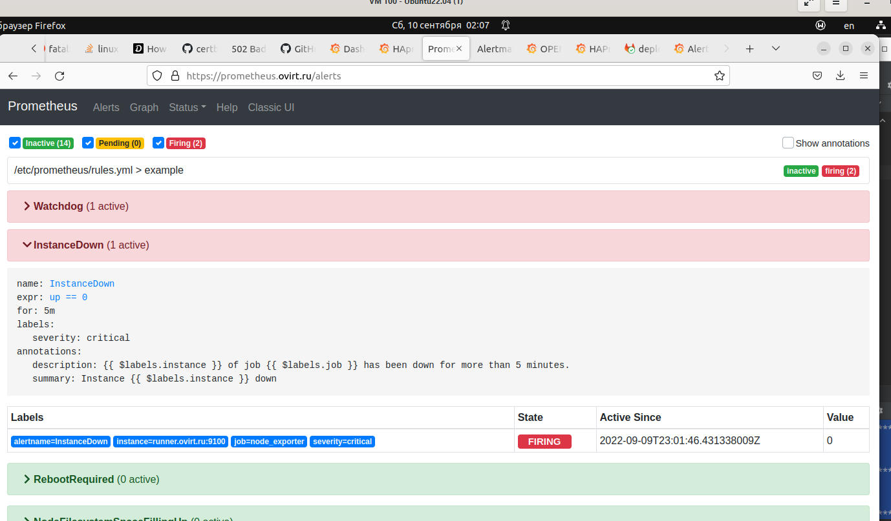Reload the Prometheus alerts page
The width and height of the screenshot is (891, 521).
pyautogui.click(x=59, y=76)
